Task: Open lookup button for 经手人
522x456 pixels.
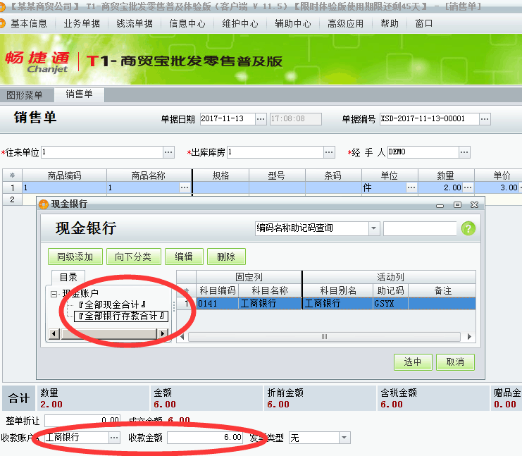Action: [464, 152]
